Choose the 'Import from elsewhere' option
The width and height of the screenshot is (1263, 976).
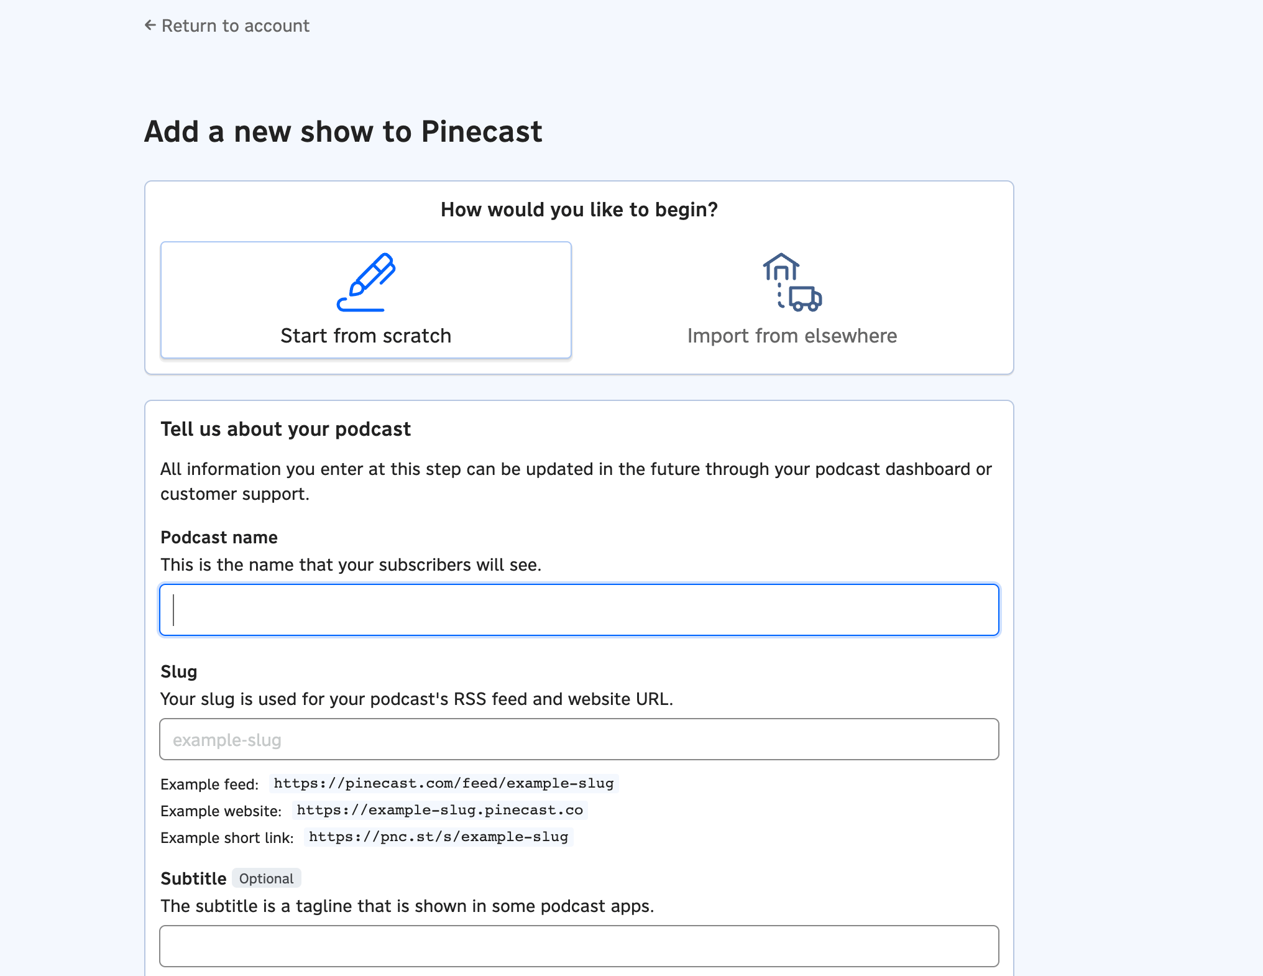(x=792, y=300)
